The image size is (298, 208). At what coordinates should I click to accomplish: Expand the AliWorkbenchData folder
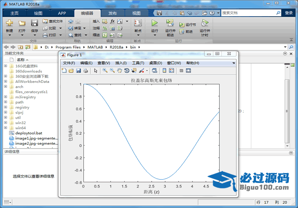point(5,82)
